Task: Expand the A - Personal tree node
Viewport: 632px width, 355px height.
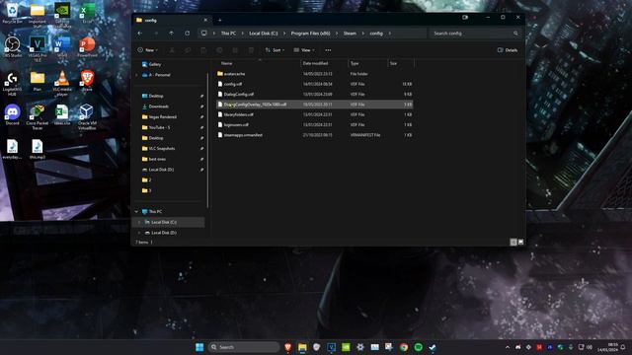Action: point(136,75)
